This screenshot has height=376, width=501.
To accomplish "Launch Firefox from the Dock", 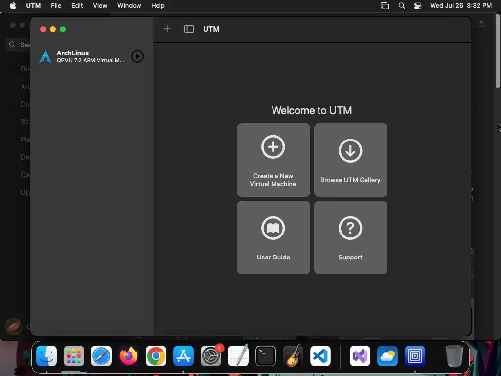I will click(129, 356).
